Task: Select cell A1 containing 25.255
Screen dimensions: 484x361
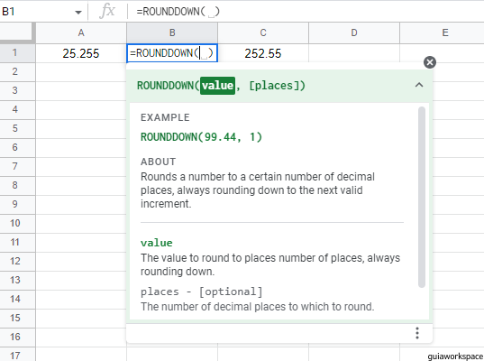Action: tap(81, 53)
